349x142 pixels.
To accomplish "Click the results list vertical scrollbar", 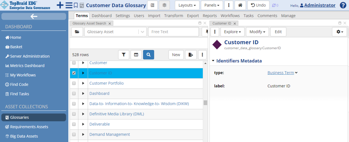I will tap(205, 103).
